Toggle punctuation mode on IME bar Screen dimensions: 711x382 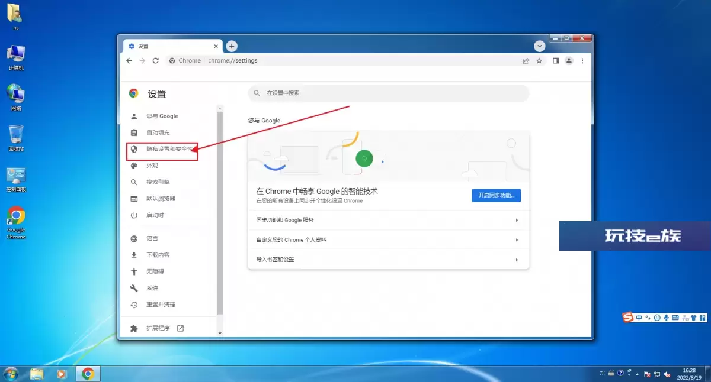tap(648, 318)
